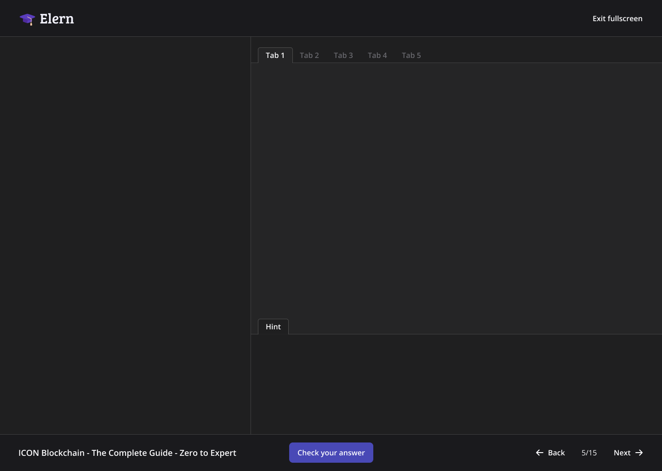662x471 pixels.
Task: Click the Elern graduation cap logo
Action: click(x=28, y=19)
